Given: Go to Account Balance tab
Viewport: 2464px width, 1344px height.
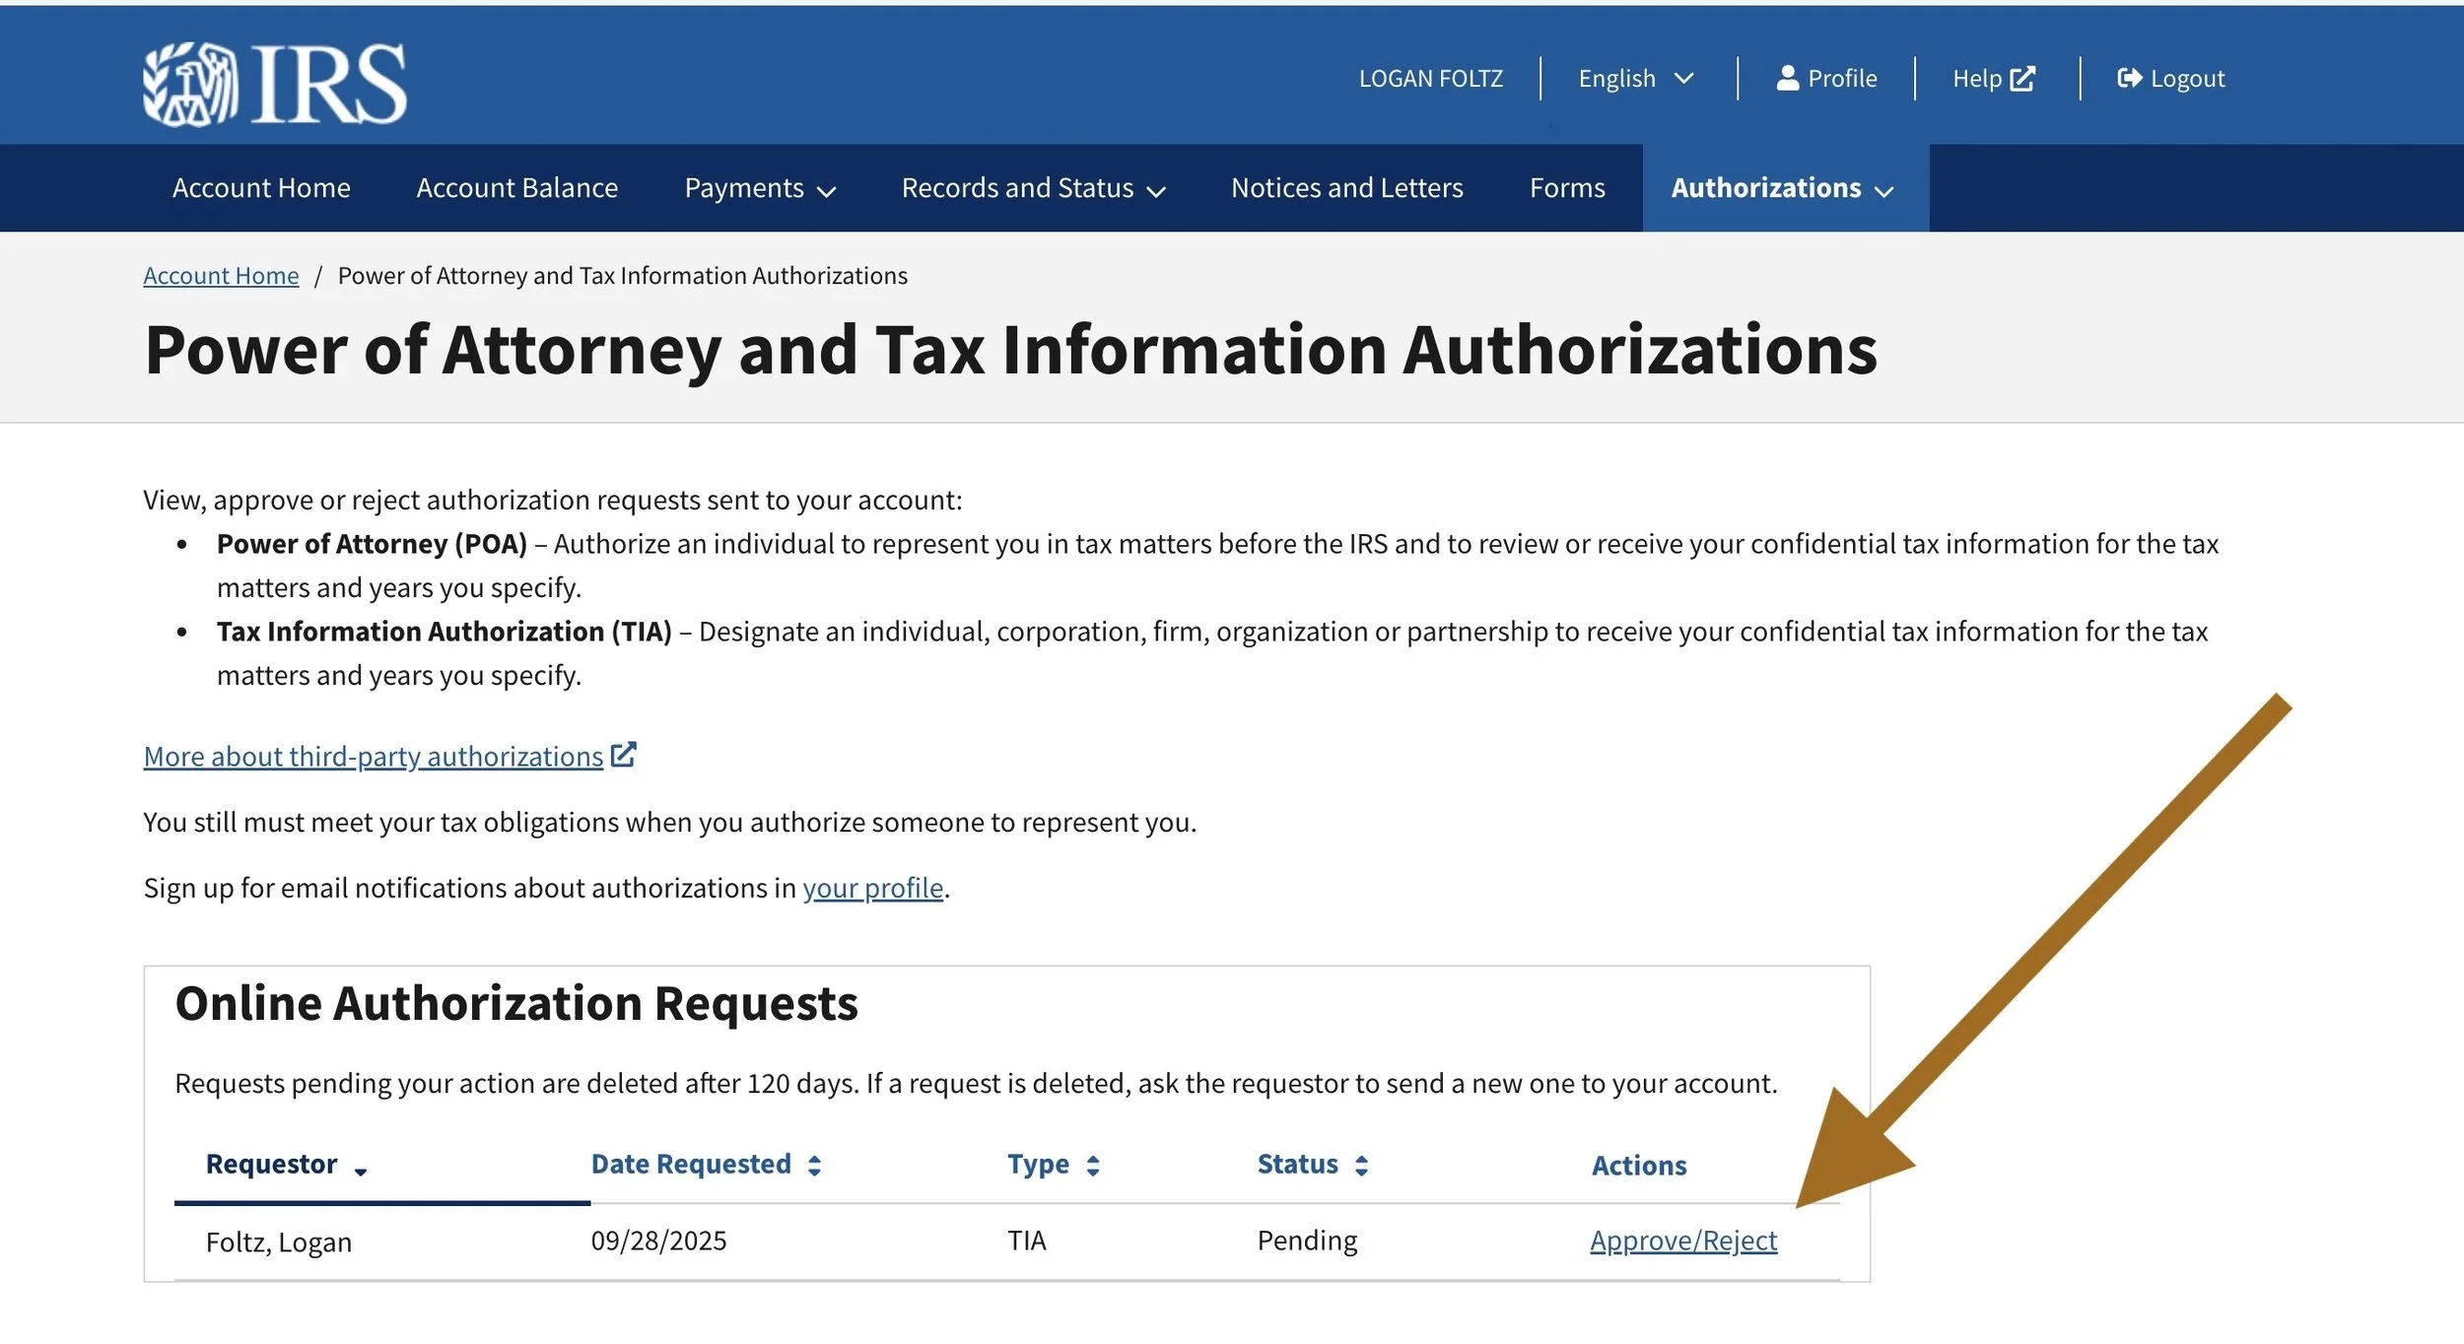Looking at the screenshot, I should [516, 188].
